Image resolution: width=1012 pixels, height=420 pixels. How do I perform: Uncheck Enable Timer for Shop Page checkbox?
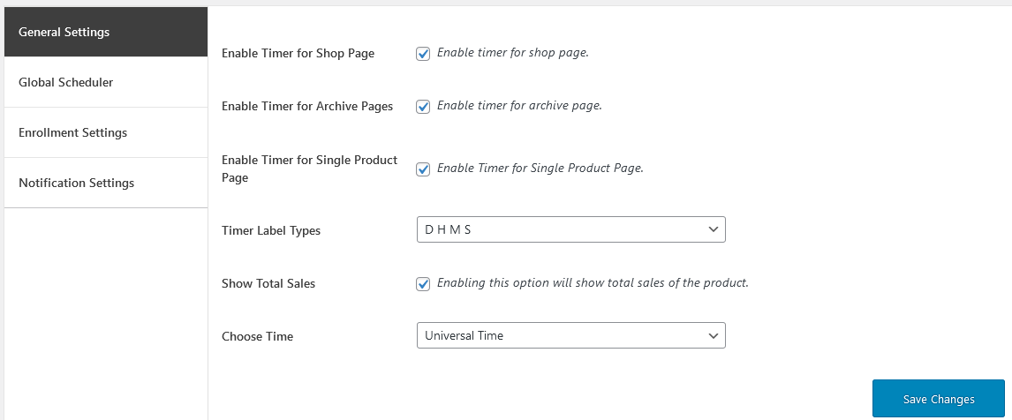coord(423,53)
